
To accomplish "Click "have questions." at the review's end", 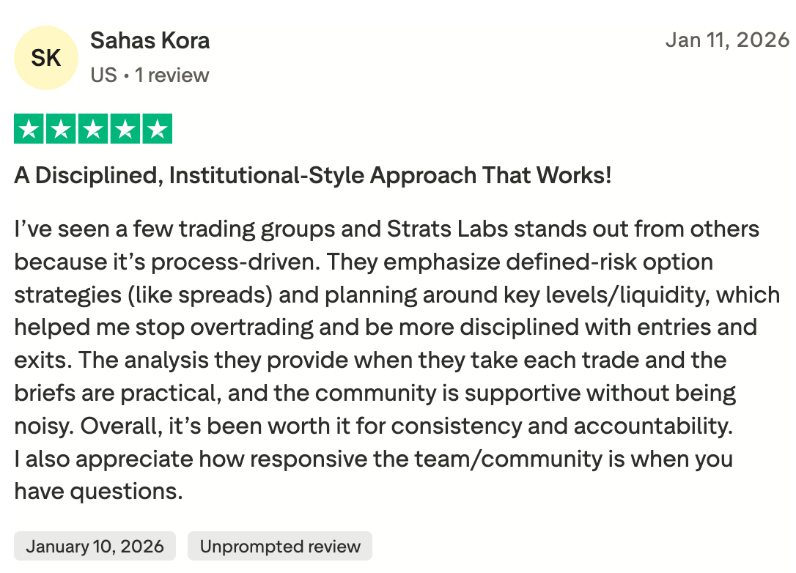I will point(98,492).
